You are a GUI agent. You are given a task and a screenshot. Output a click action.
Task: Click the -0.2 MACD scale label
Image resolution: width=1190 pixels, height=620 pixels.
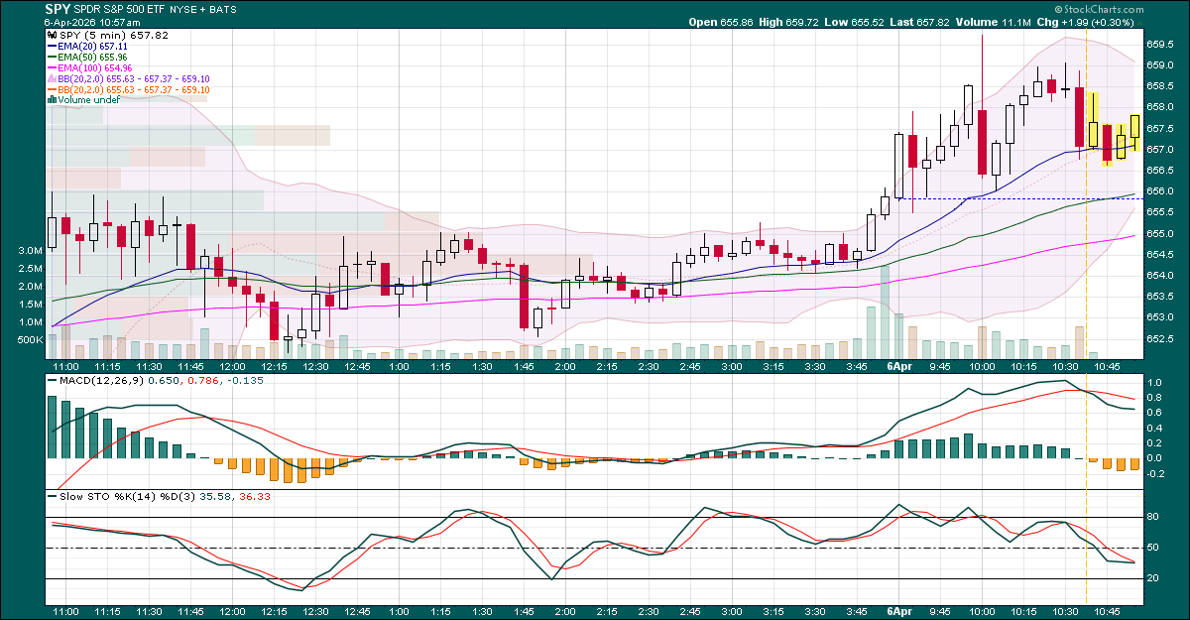1156,473
